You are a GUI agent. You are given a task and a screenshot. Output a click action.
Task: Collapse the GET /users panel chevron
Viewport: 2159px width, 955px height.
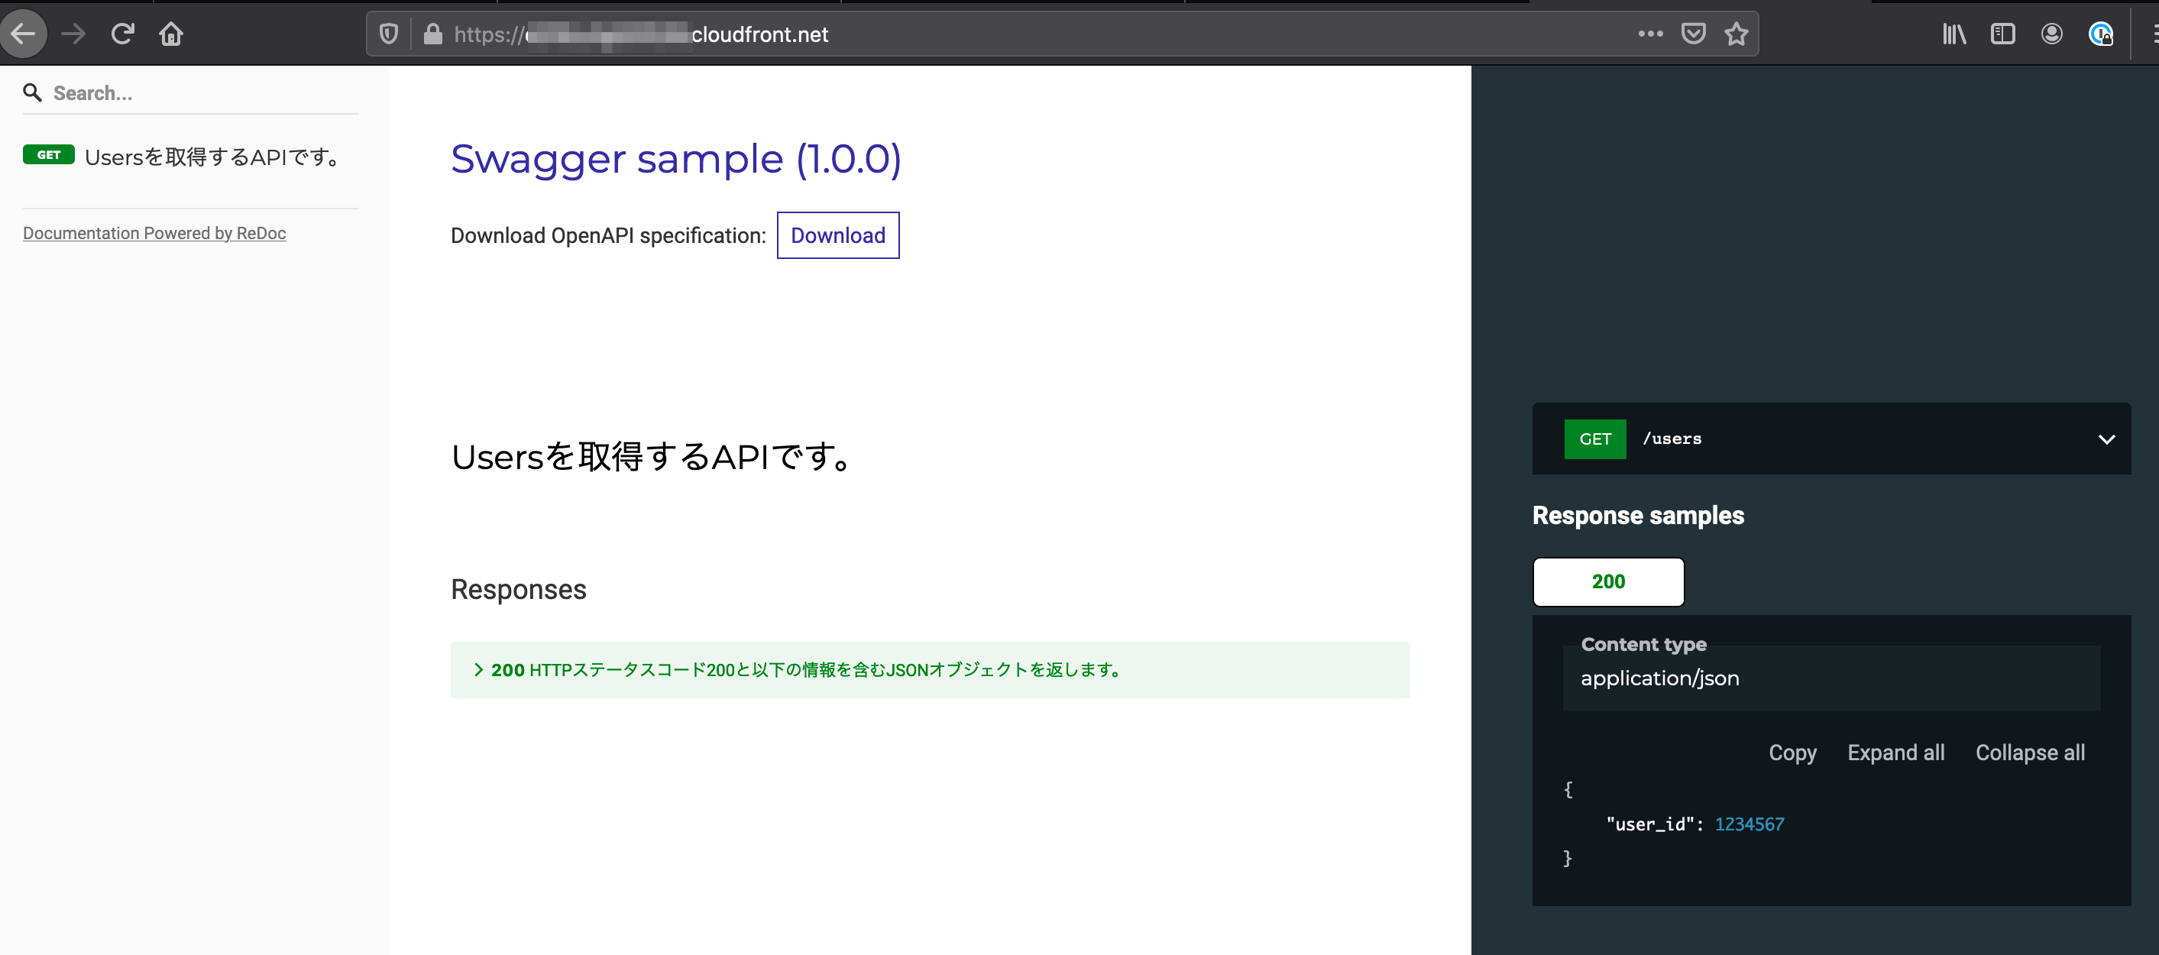click(2106, 439)
